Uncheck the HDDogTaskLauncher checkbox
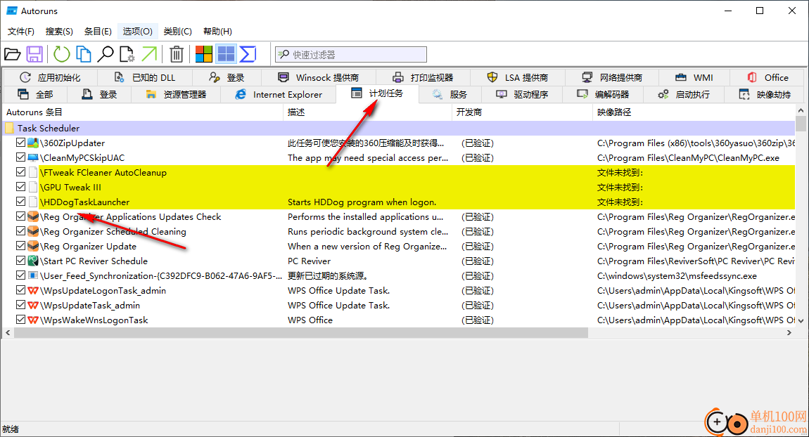Viewport: 809px width, 437px height. click(x=20, y=202)
